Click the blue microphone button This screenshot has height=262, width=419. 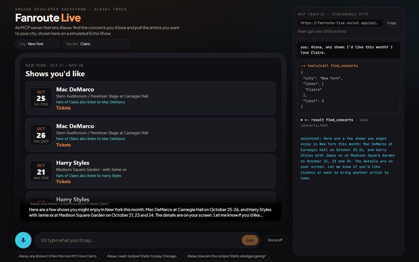click(23, 240)
